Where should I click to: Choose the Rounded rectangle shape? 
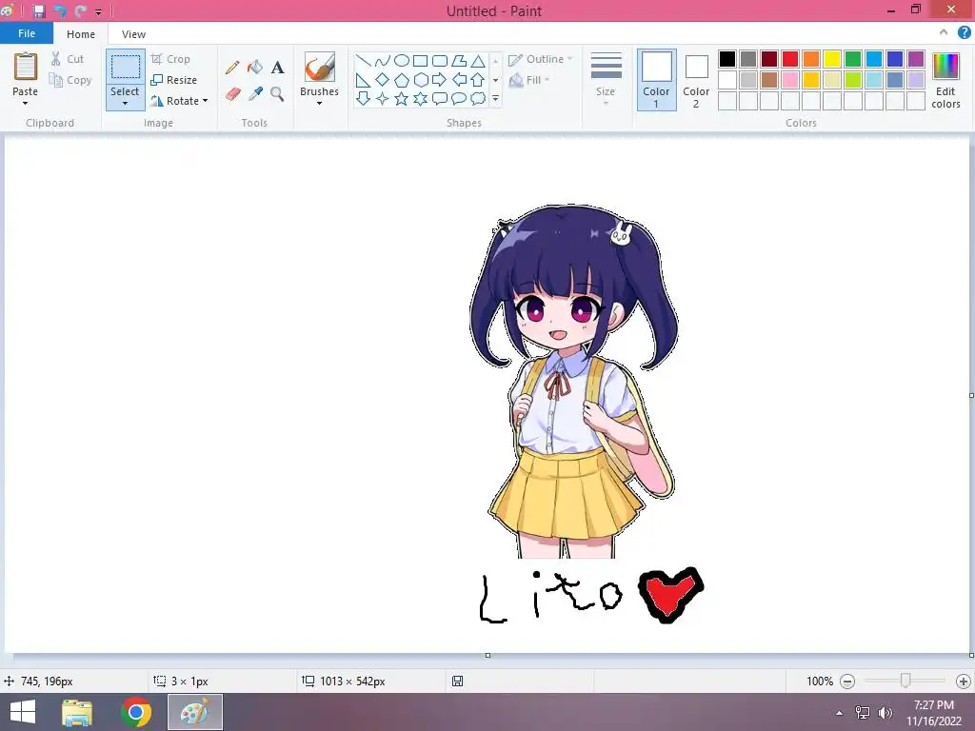click(440, 60)
